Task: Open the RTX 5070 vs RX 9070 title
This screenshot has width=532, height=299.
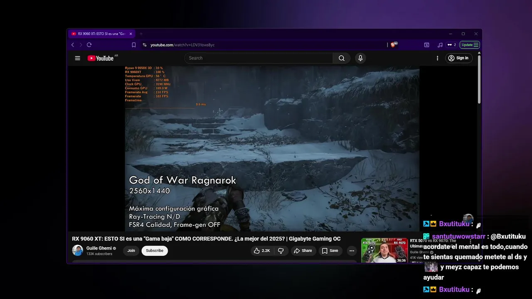Action: pyautogui.click(x=433, y=243)
